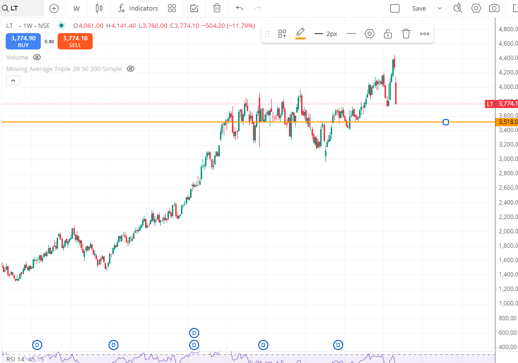Viewport: 518px width, 363px height.
Task: Collapse the indicator legend arrow
Action: (x=13, y=80)
